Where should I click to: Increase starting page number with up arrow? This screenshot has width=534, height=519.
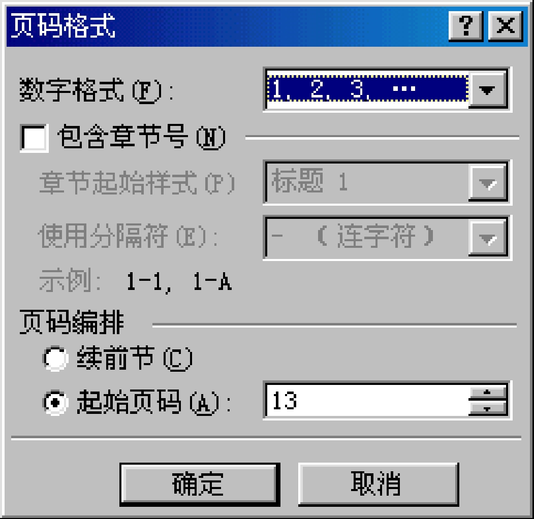(488, 392)
